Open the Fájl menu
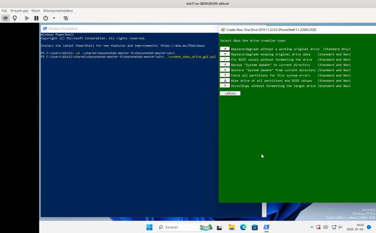The height and width of the screenshot is (233, 376). (x=4, y=11)
